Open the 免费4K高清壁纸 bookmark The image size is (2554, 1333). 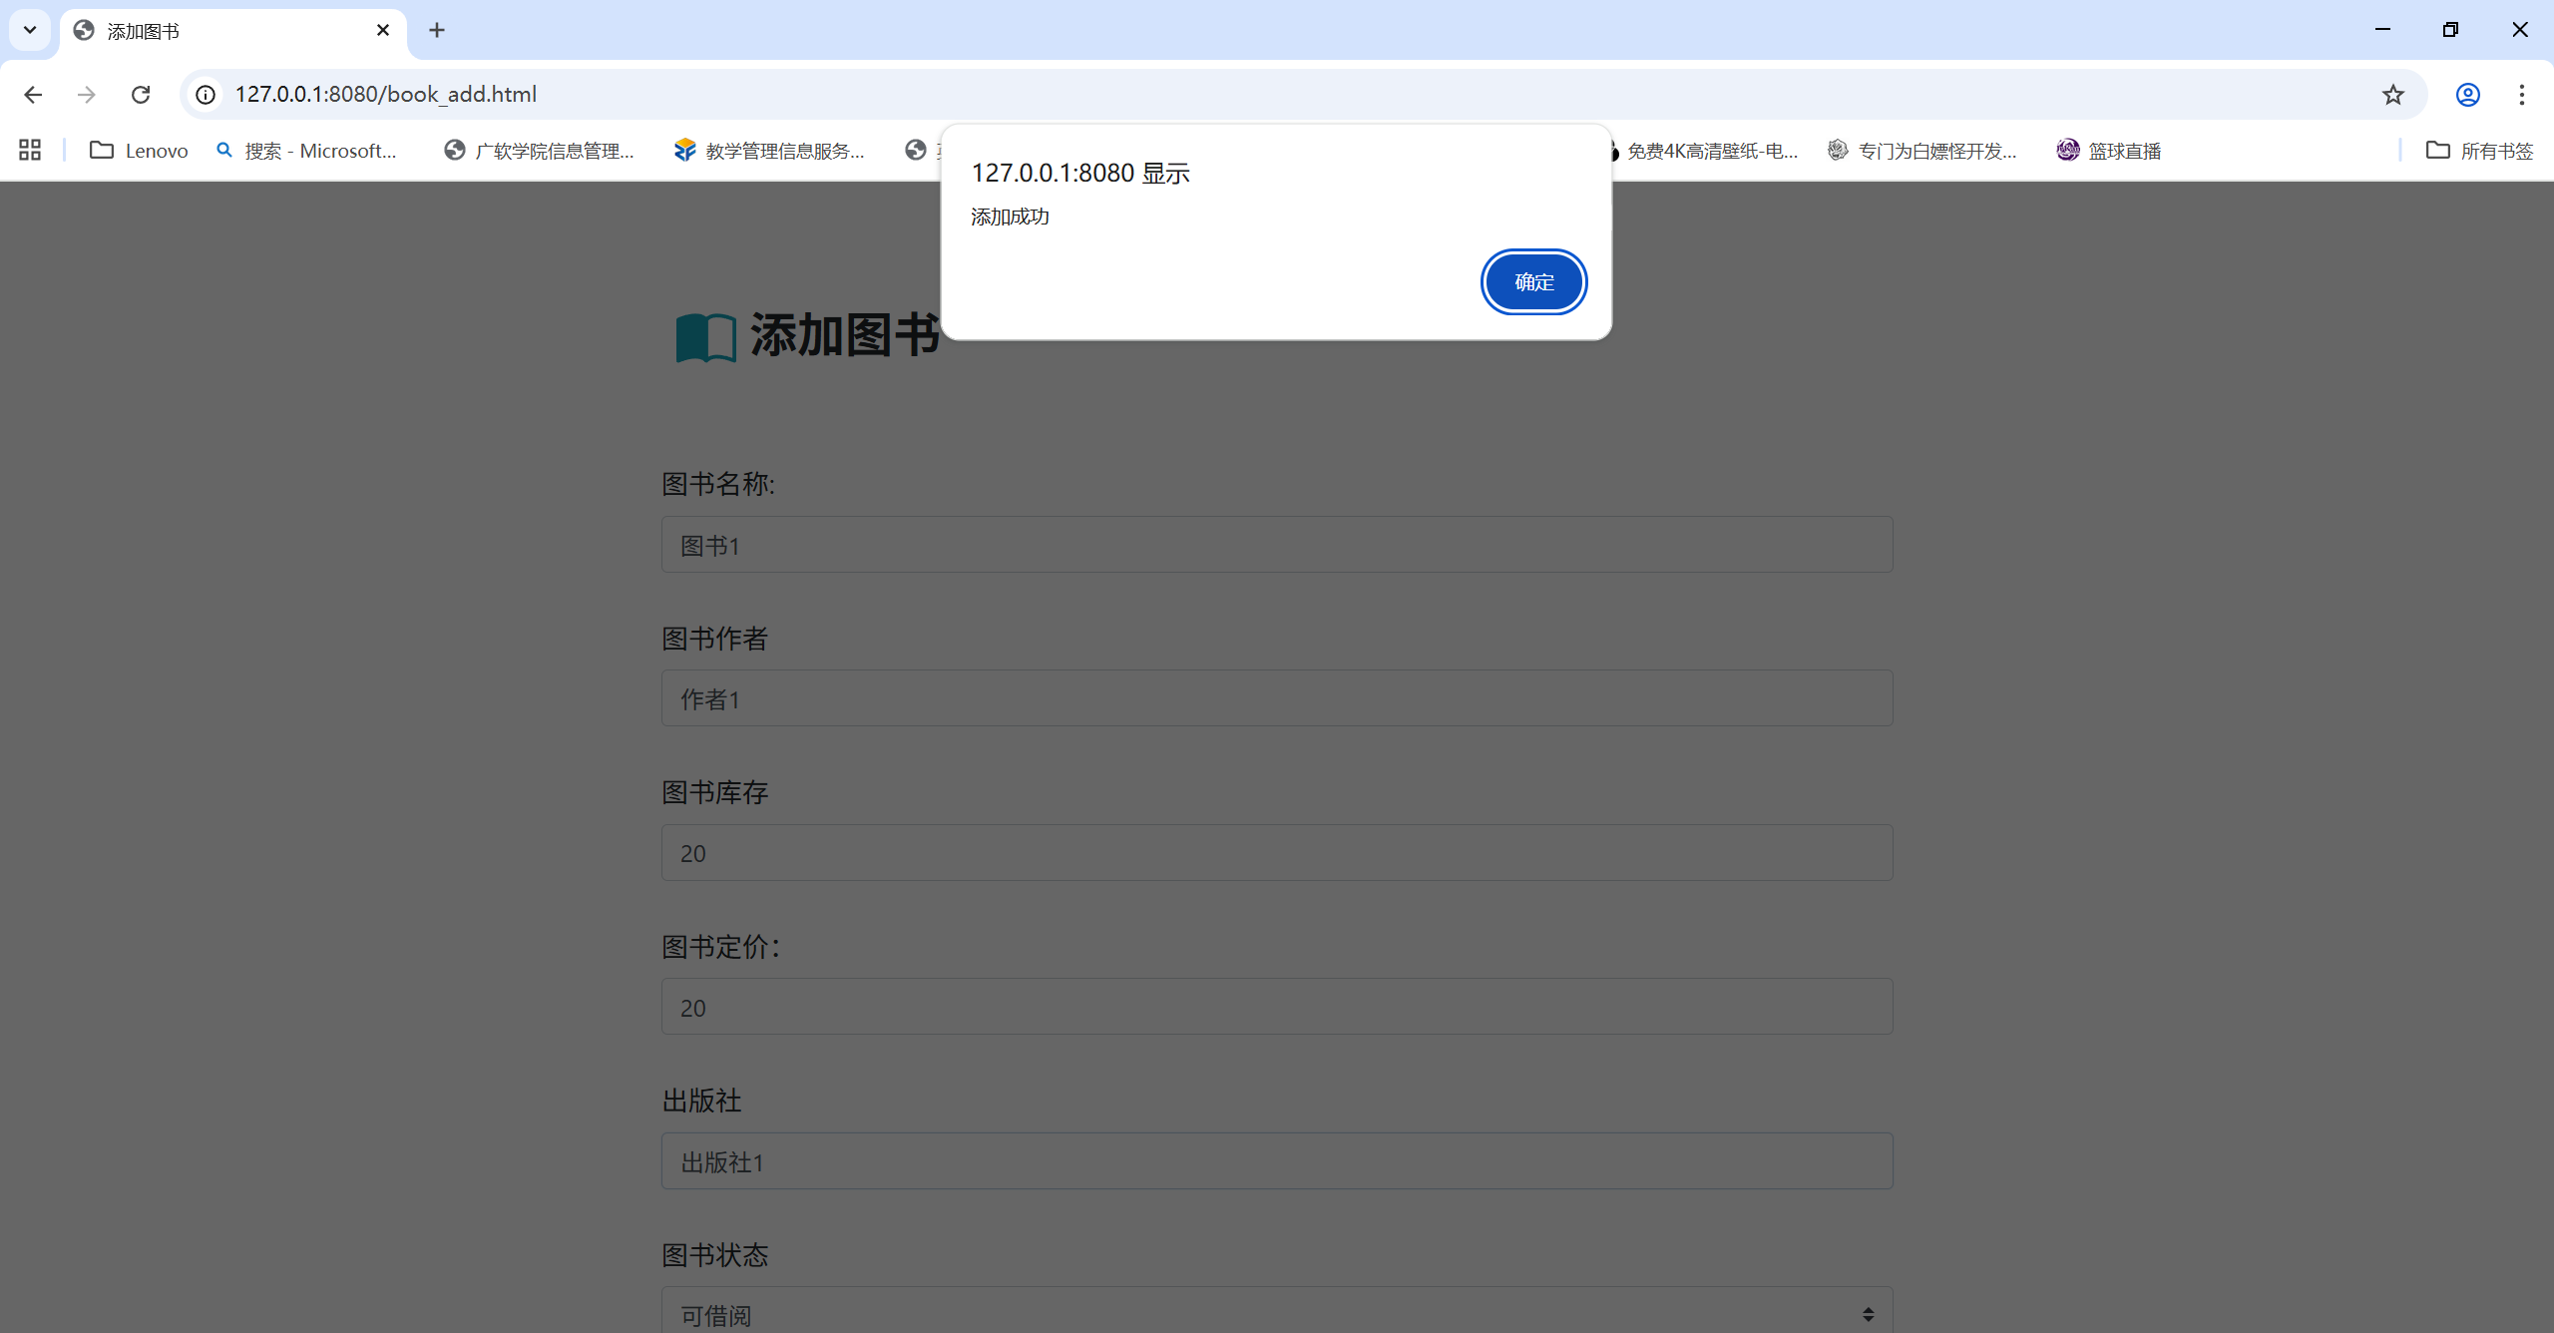click(1710, 150)
